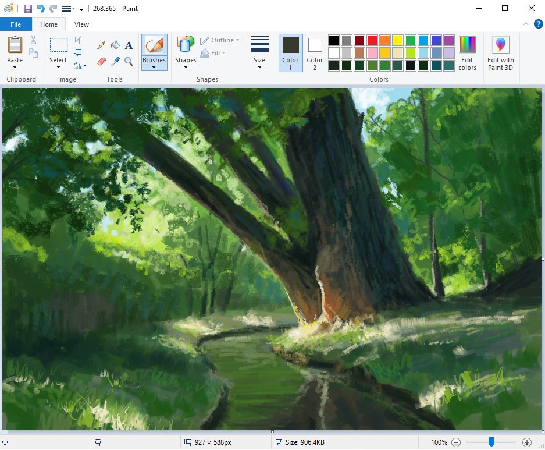Open the Brushes dropdown arrow
This screenshot has height=450, width=545.
(154, 67)
